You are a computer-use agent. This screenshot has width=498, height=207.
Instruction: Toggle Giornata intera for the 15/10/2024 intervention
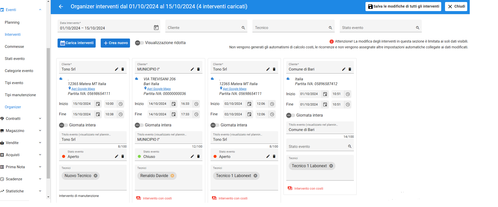(x=63, y=125)
